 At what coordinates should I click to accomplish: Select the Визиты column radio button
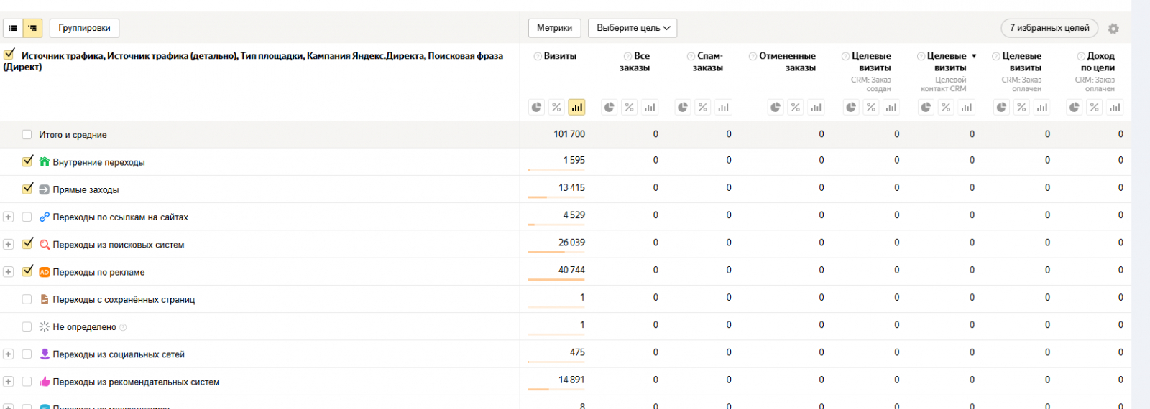538,56
